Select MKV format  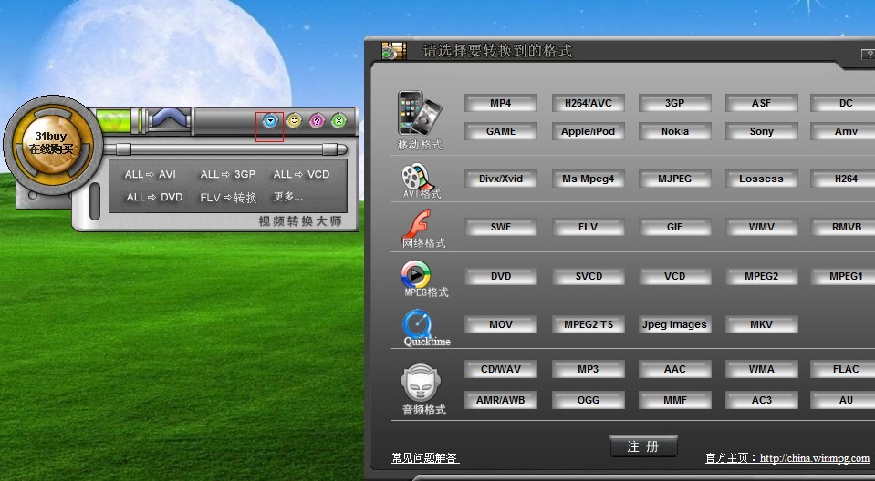pyautogui.click(x=761, y=324)
